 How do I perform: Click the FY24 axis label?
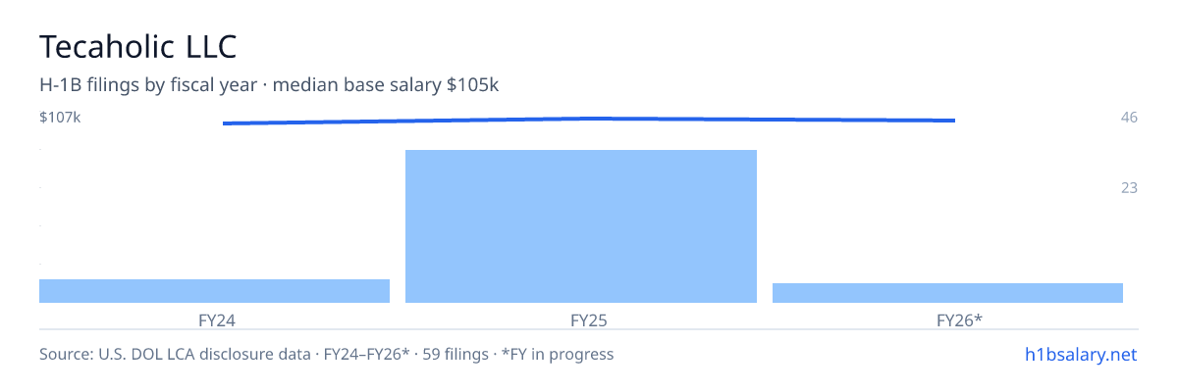pyautogui.click(x=214, y=319)
